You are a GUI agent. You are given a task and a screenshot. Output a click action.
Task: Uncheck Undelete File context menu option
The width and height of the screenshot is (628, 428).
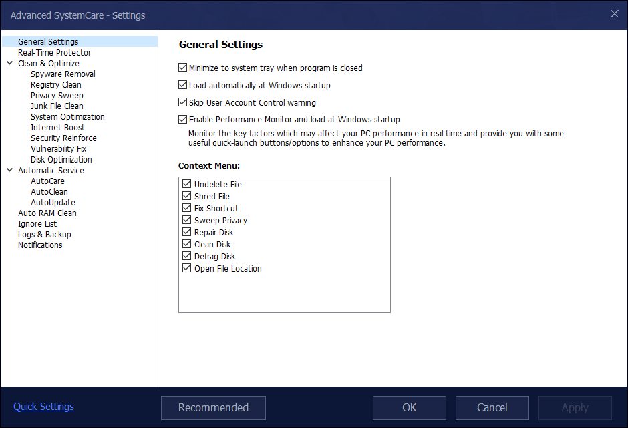[x=186, y=184]
